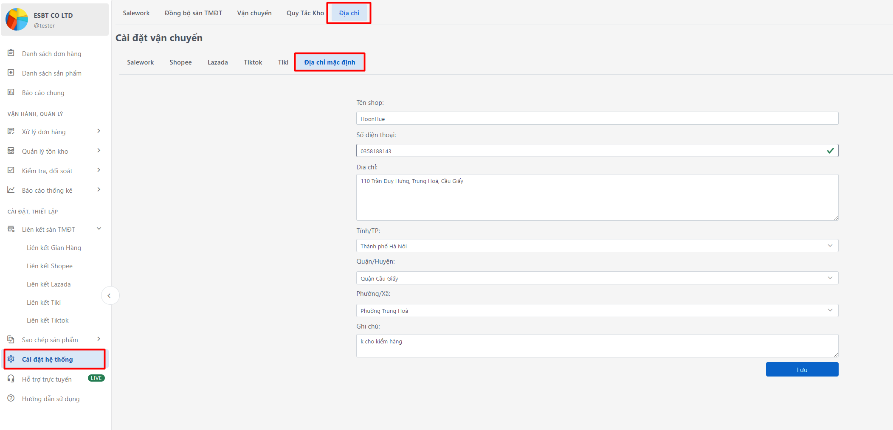
Task: Select the Shopee shipping tab
Action: [x=180, y=62]
